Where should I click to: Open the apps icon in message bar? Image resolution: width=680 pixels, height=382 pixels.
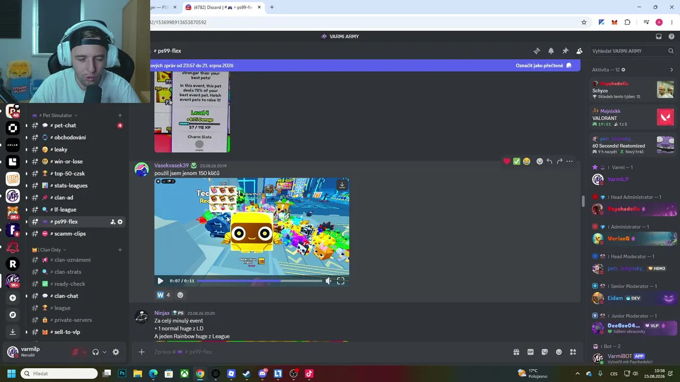click(573, 352)
